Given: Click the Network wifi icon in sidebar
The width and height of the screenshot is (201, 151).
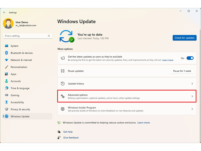Looking at the screenshot, I should click(7, 60).
